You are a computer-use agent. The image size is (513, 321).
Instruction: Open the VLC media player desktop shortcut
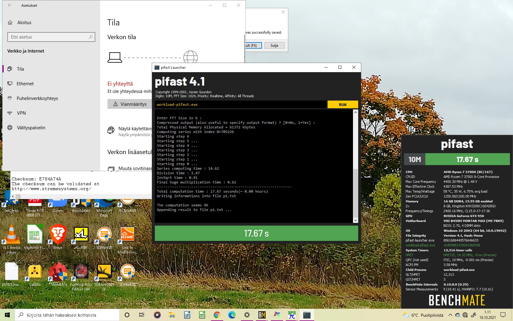pos(11,239)
